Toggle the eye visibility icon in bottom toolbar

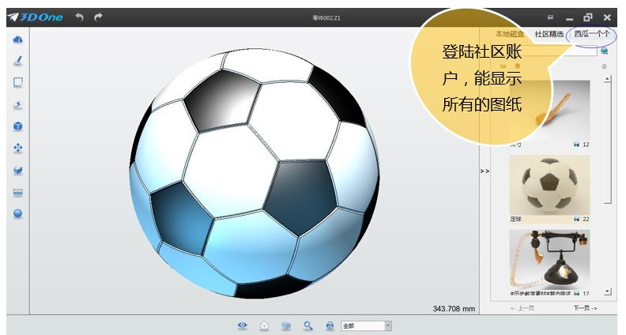[243, 326]
